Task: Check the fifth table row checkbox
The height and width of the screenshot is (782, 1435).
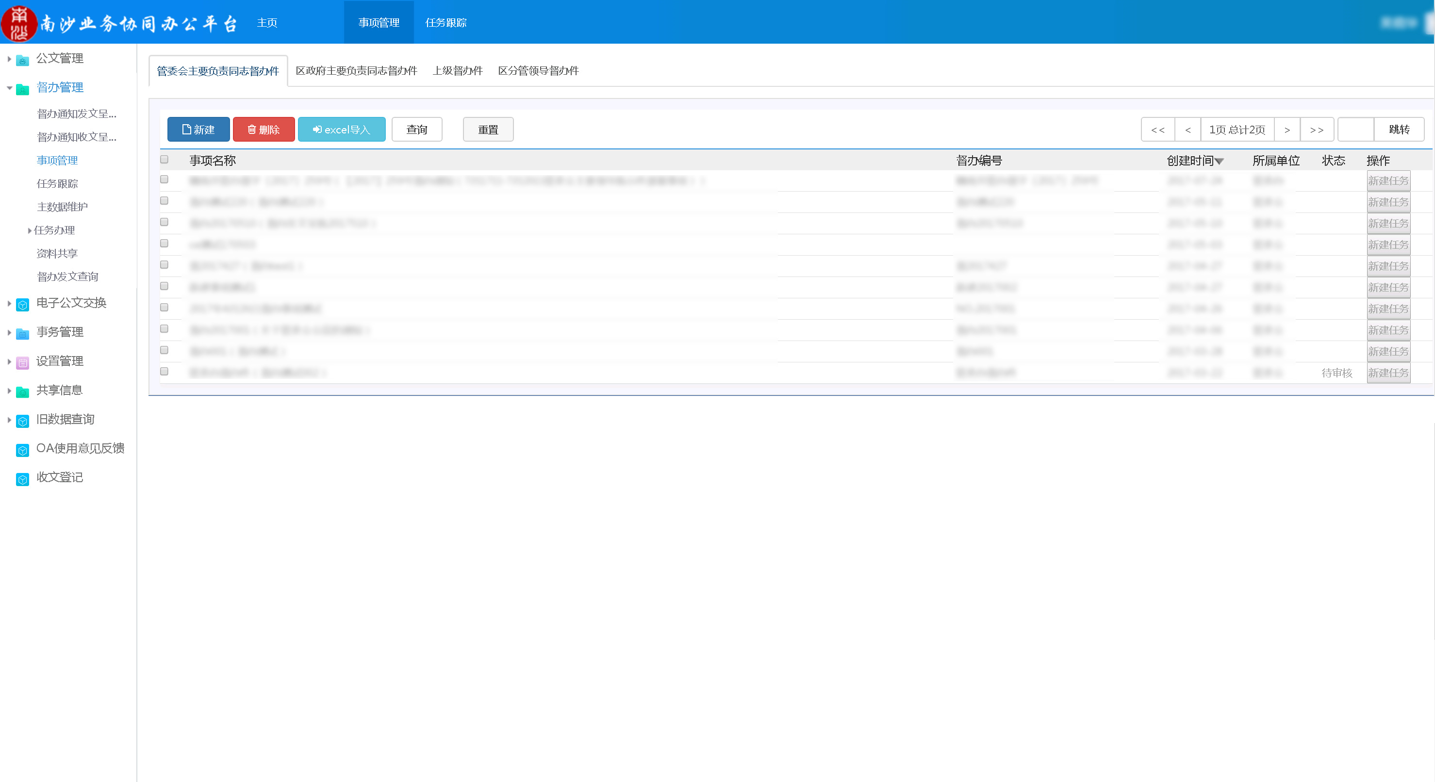Action: [x=164, y=264]
